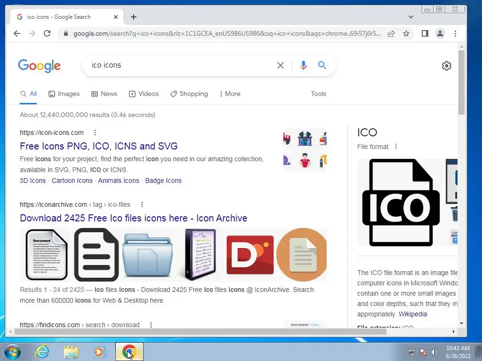The width and height of the screenshot is (482, 361).
Task: Open the Chrome profile avatar
Action: (x=440, y=33)
